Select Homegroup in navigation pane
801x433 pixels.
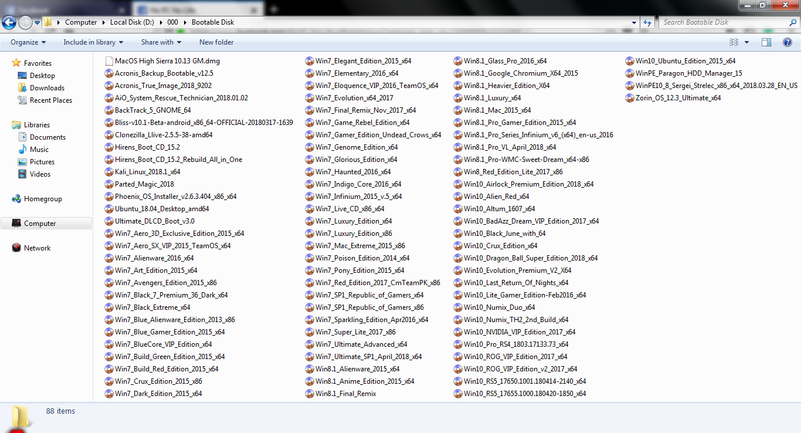point(43,199)
